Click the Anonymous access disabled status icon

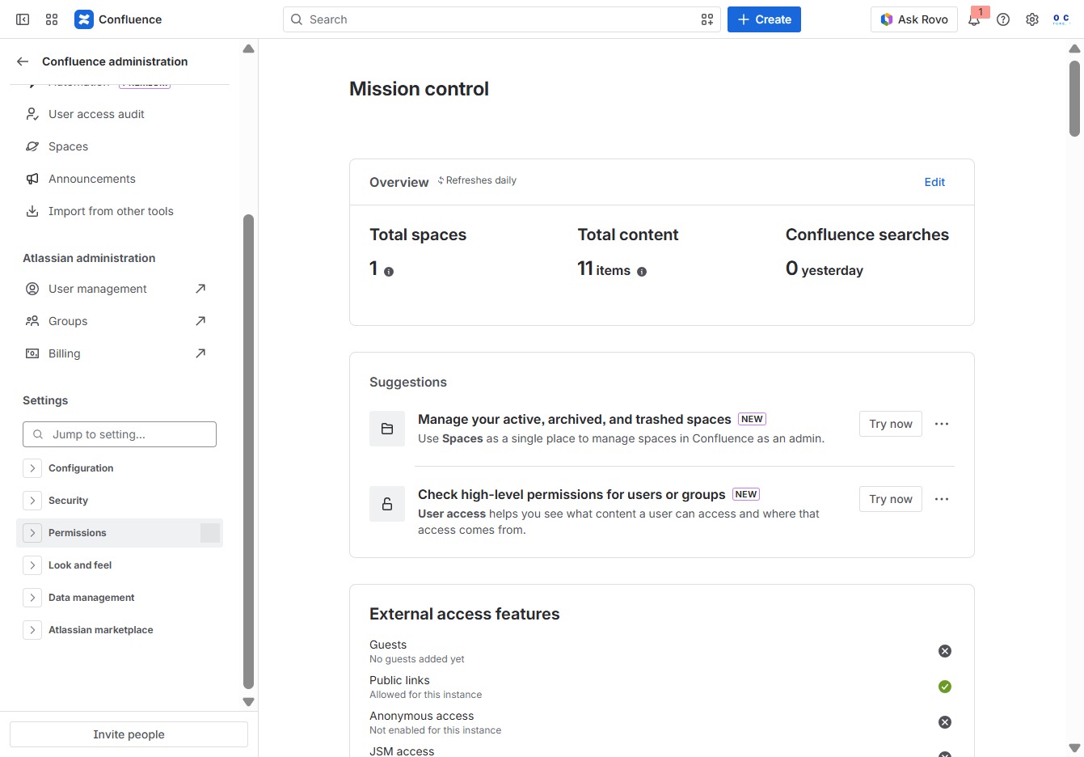coord(945,722)
